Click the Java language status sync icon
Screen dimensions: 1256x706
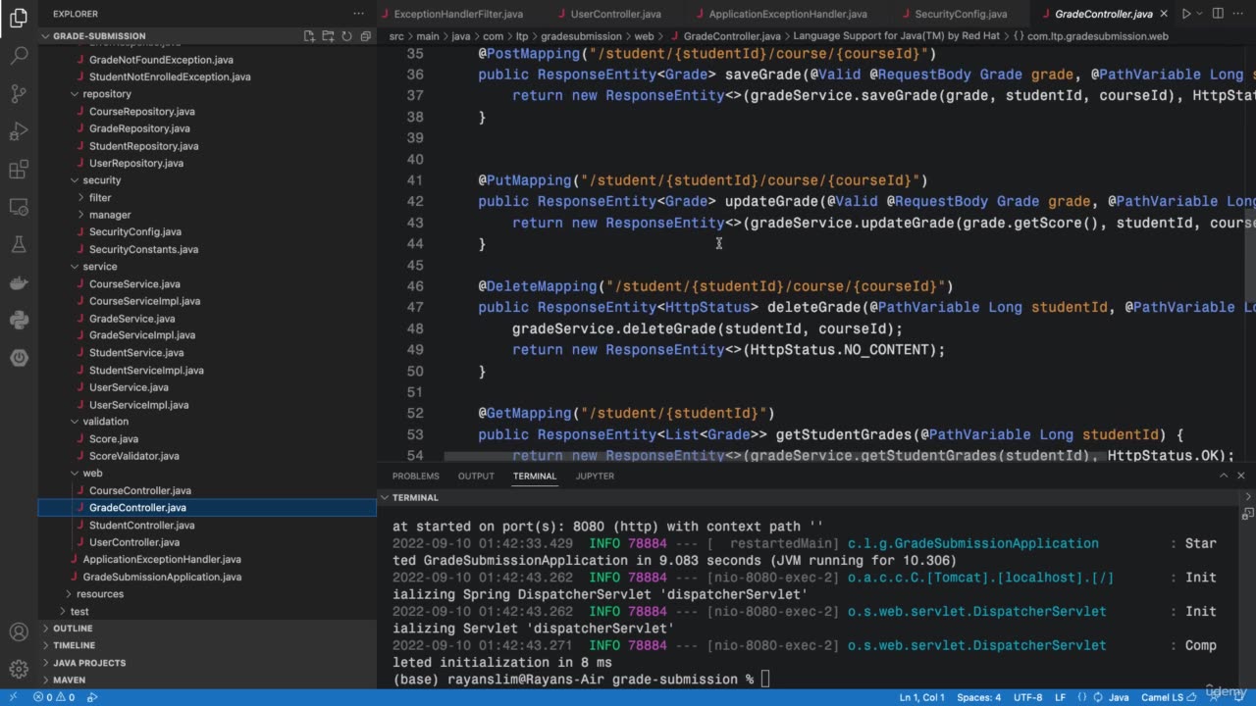(x=1099, y=697)
